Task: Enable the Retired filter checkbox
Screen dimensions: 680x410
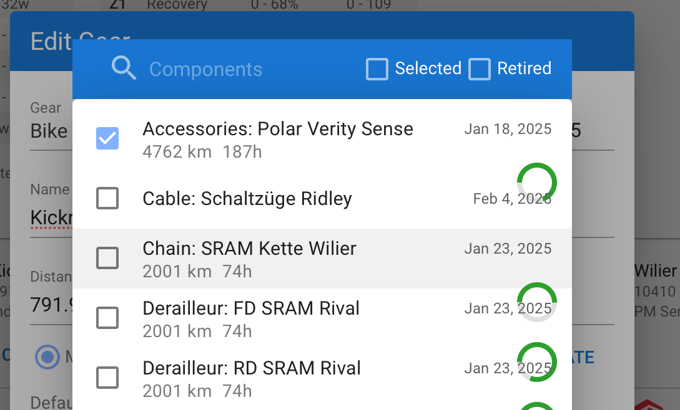Action: click(480, 69)
